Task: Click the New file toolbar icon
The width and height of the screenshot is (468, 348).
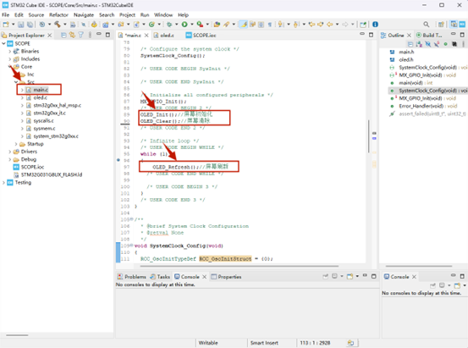Action: point(6,25)
